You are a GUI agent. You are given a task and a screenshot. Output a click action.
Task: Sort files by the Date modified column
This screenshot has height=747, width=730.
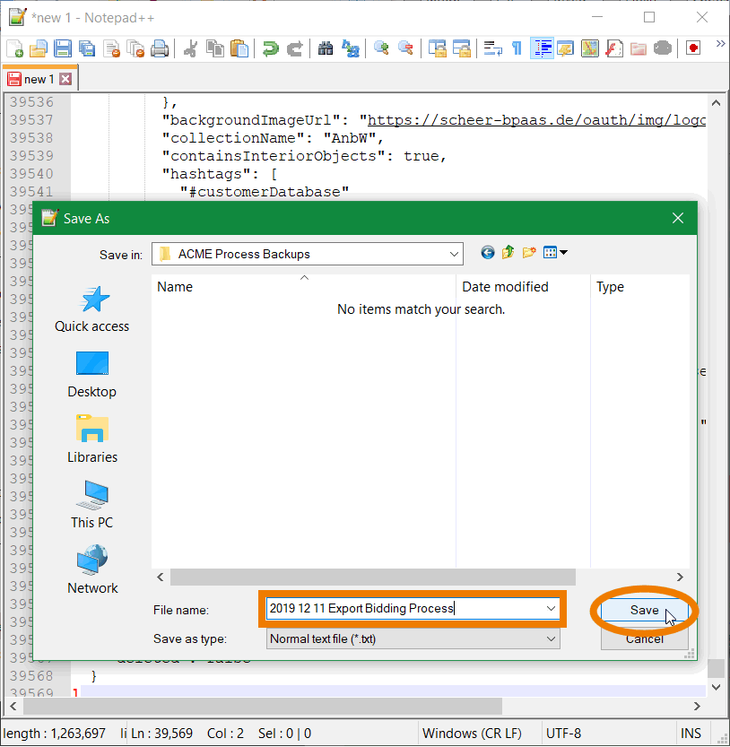click(505, 287)
